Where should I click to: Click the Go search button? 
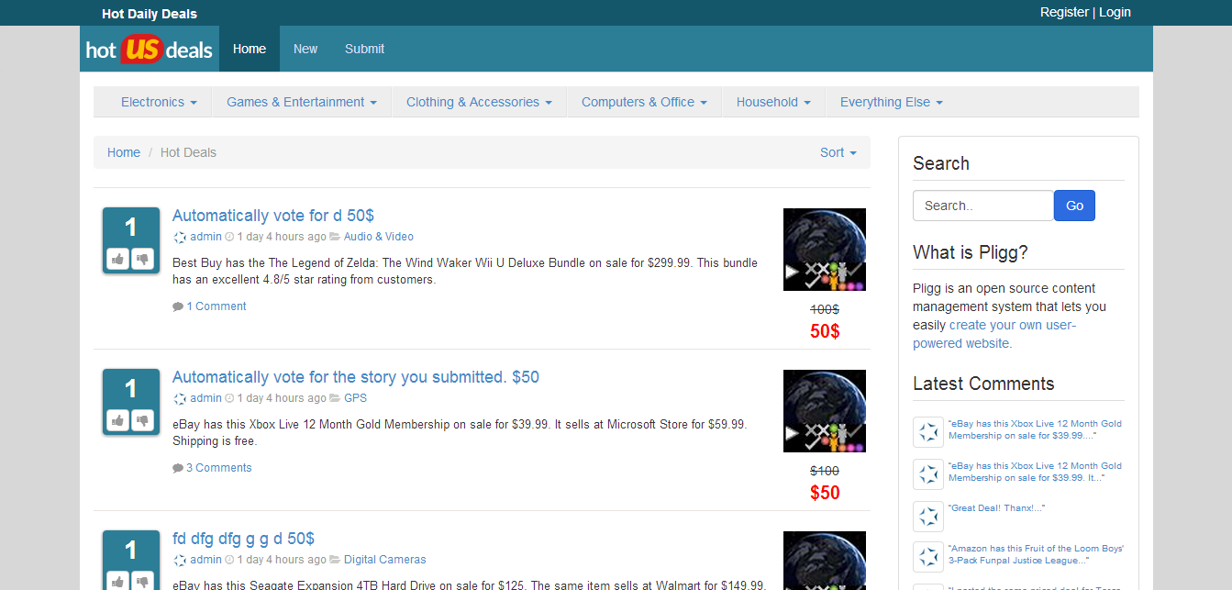(x=1074, y=206)
